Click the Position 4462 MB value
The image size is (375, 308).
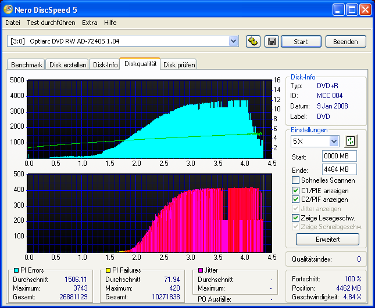[x=348, y=288]
